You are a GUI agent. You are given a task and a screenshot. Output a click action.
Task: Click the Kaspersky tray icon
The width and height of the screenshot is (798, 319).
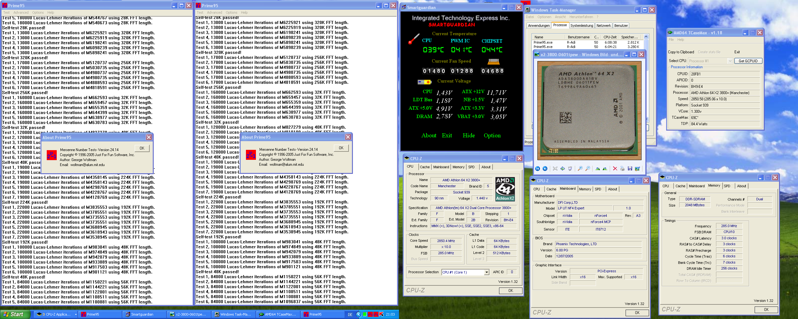[381, 314]
